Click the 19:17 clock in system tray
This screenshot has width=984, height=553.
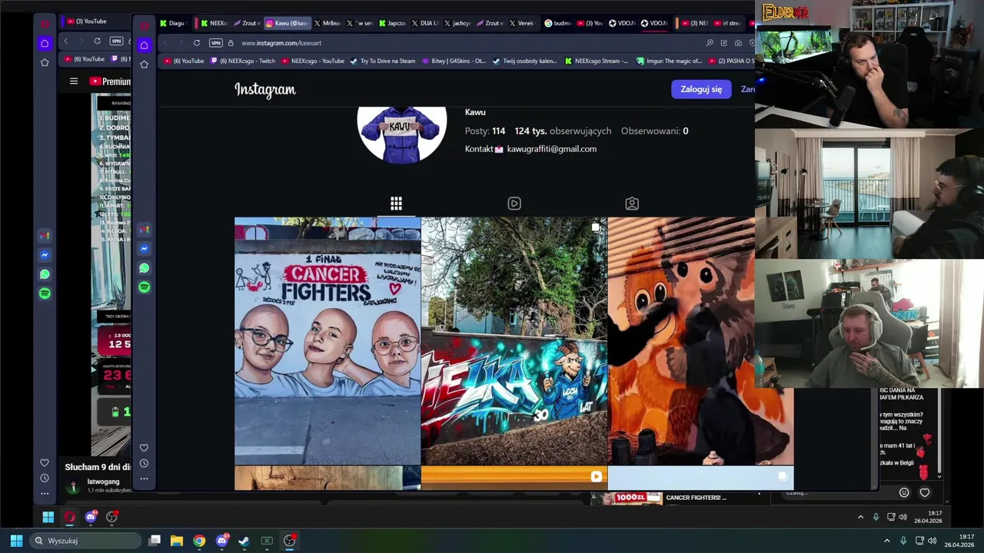[x=959, y=541]
